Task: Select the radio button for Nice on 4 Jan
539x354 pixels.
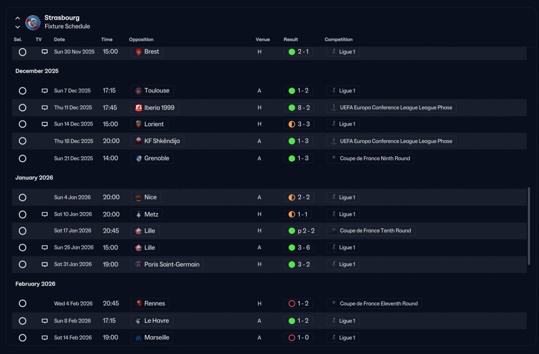Action: (x=23, y=197)
